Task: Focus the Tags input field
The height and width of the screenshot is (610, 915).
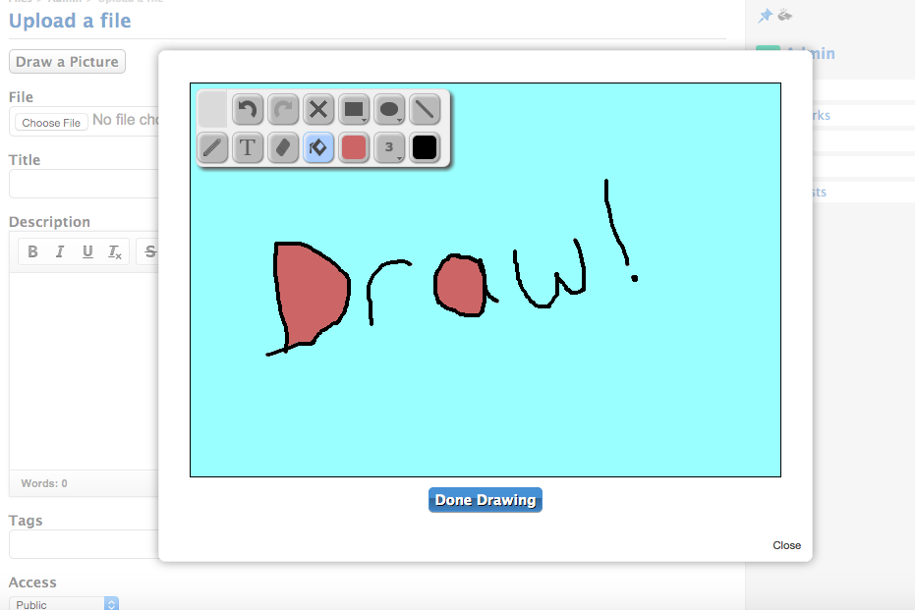Action: tap(84, 544)
